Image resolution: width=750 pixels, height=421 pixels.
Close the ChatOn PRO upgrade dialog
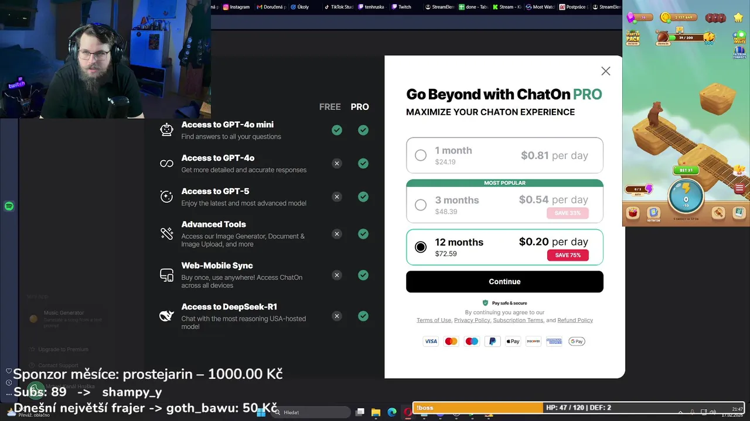605,71
